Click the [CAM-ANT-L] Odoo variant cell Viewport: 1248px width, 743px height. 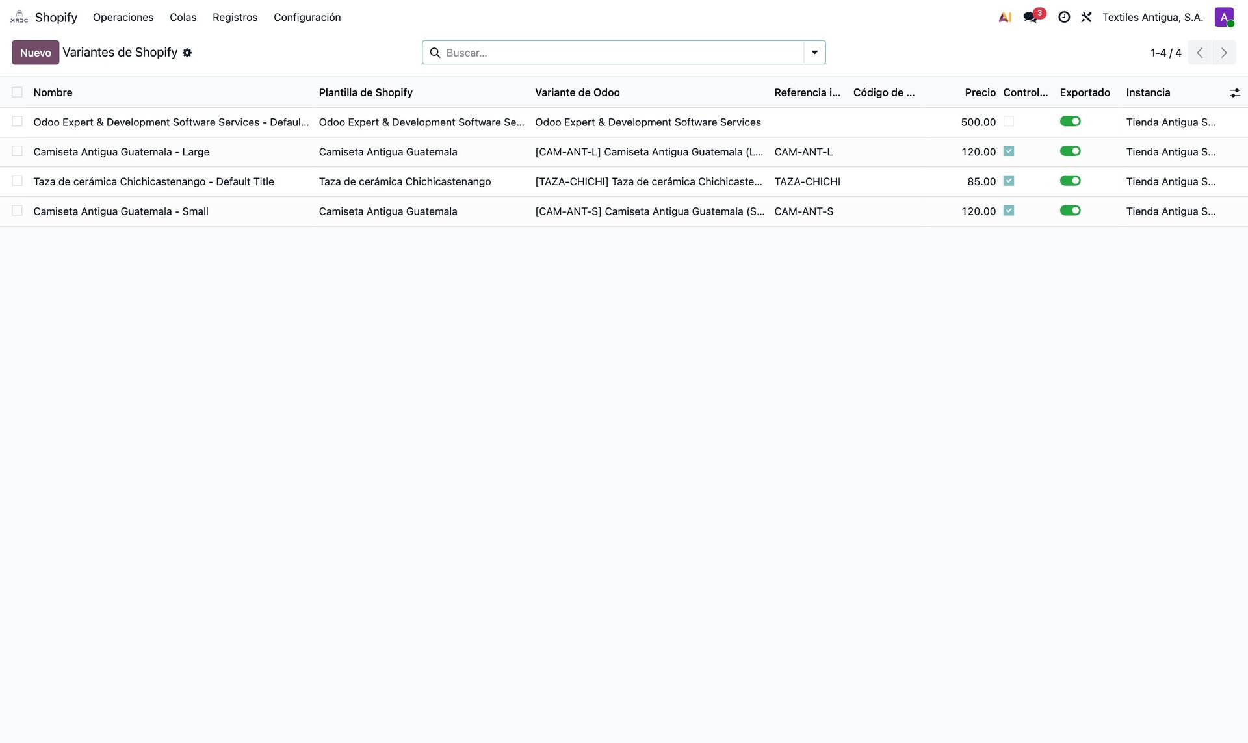coord(649,151)
